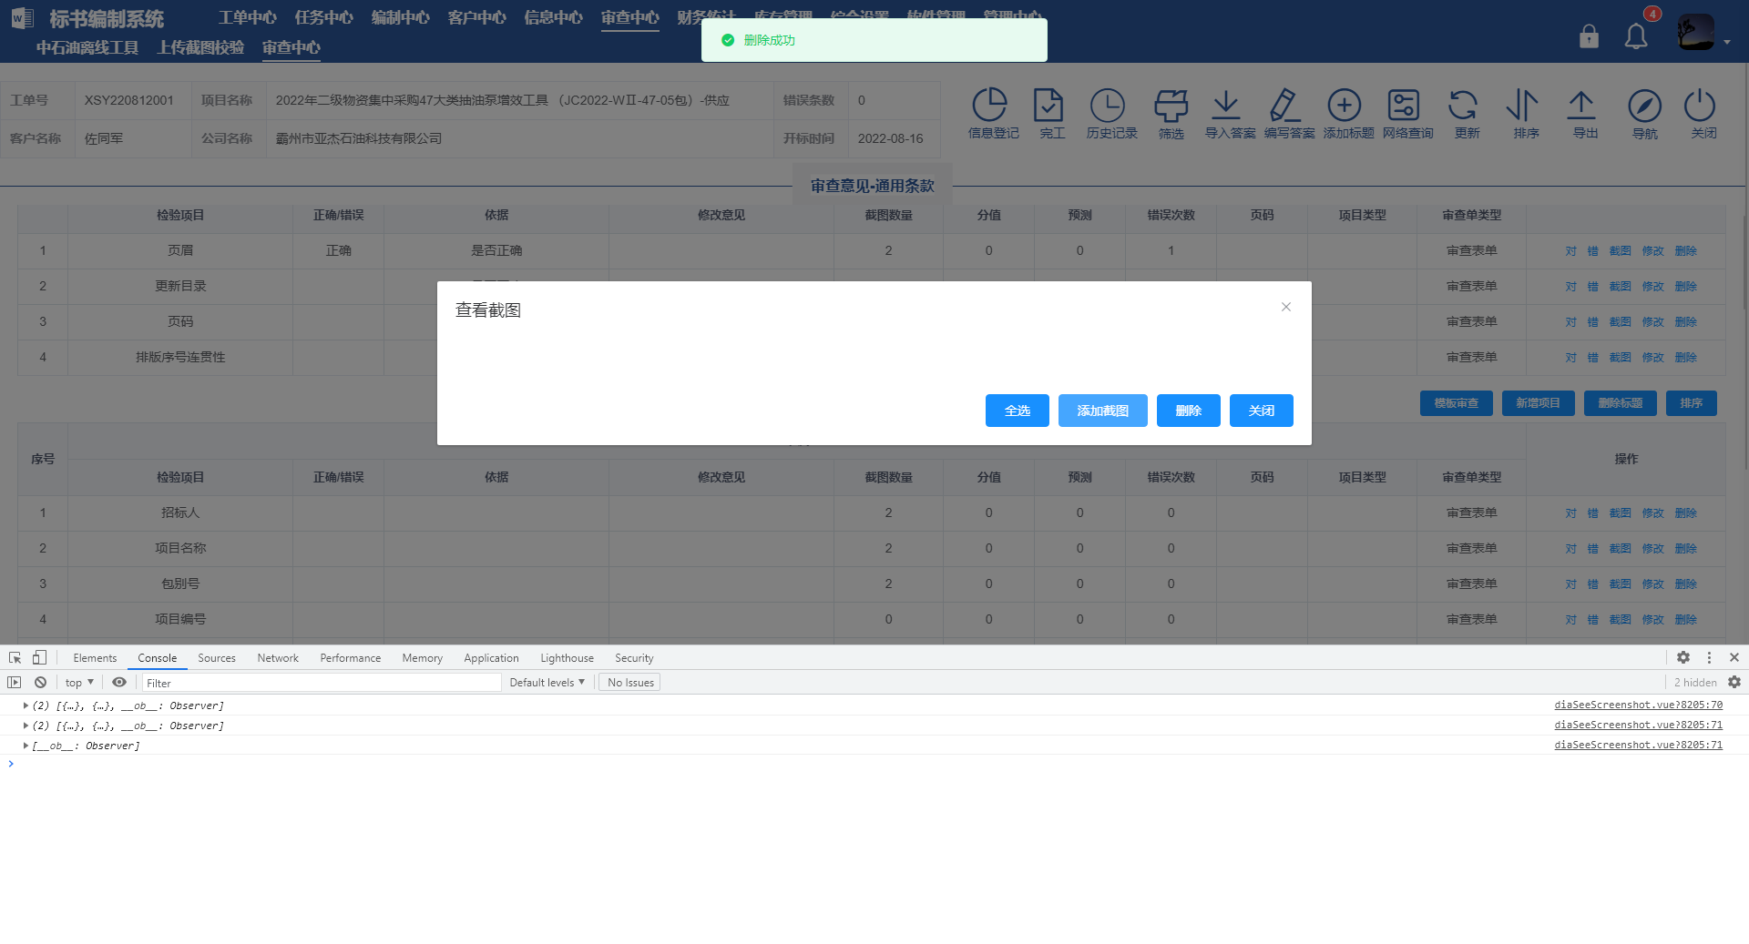This screenshot has height=944, width=1749.
Task: Select the DevTools Elements tab
Action: (x=95, y=658)
